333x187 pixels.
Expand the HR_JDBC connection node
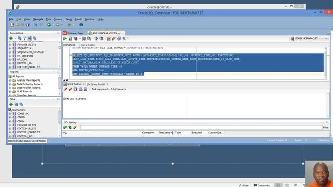tap(10, 60)
